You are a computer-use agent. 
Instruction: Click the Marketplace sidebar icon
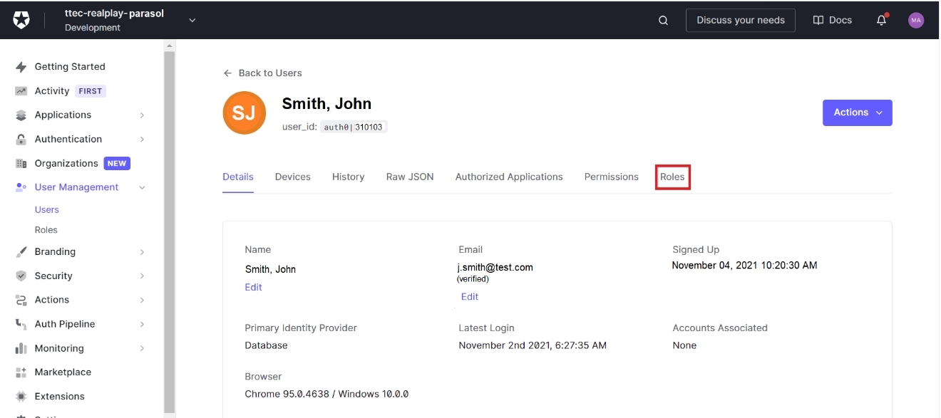tap(21, 372)
